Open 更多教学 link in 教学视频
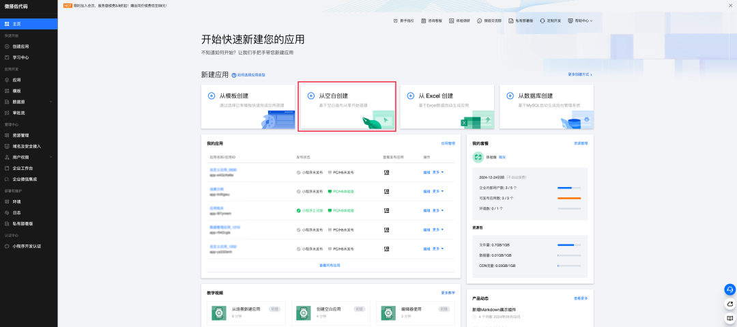This screenshot has height=327, width=737. click(448, 293)
